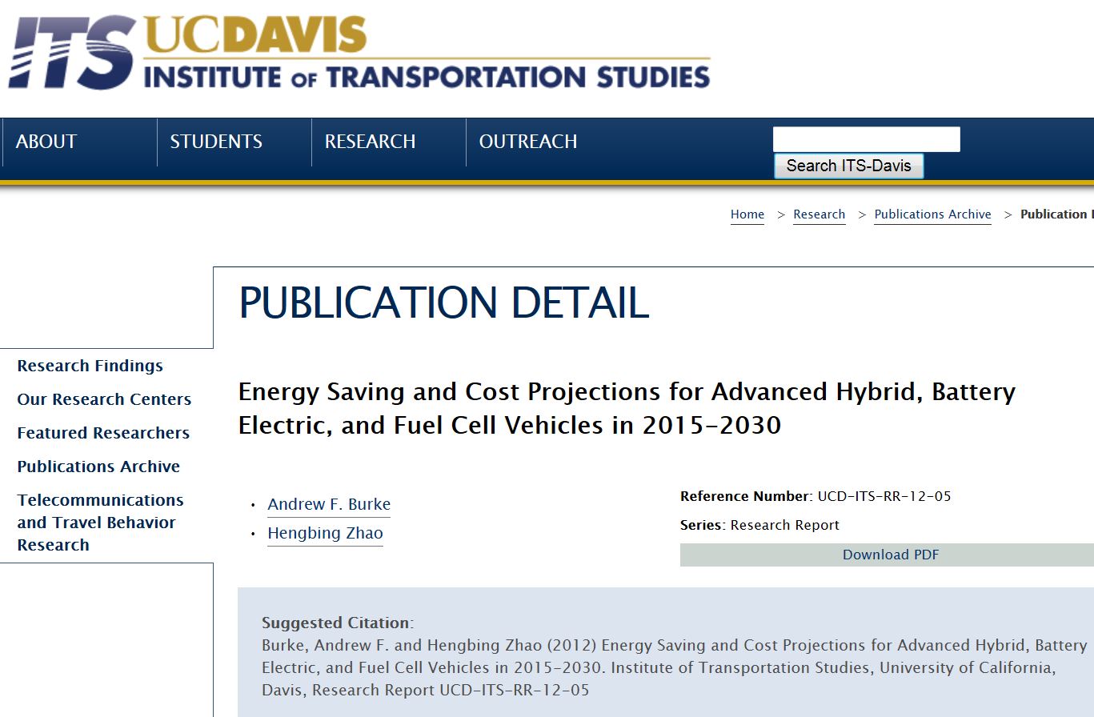Click the site search text field
The height and width of the screenshot is (717, 1094).
[866, 139]
